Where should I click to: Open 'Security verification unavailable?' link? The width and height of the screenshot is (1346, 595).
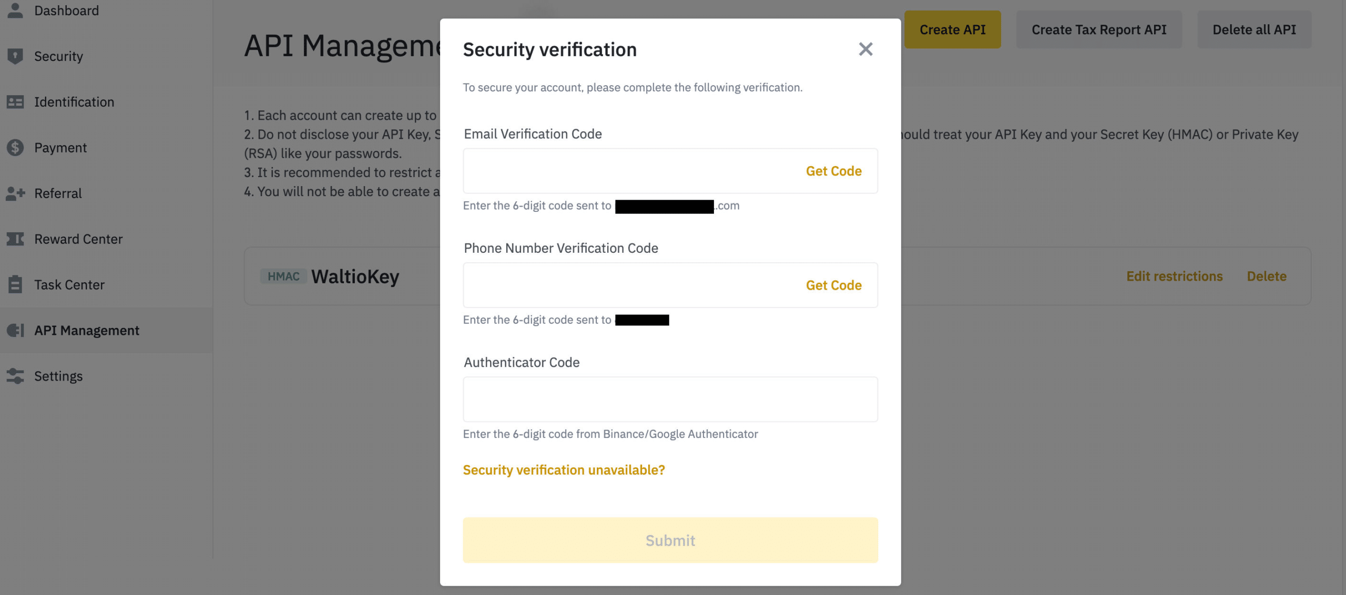coord(564,470)
